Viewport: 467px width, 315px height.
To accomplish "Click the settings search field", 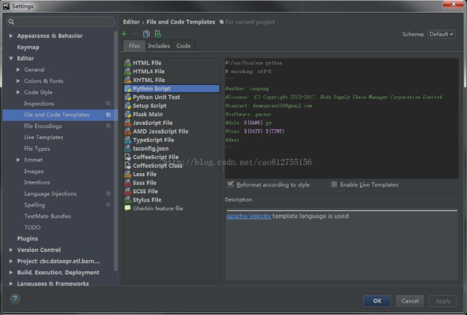I will [x=61, y=22].
